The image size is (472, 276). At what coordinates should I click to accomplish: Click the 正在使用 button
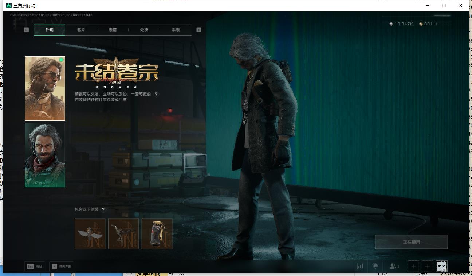[x=412, y=242]
